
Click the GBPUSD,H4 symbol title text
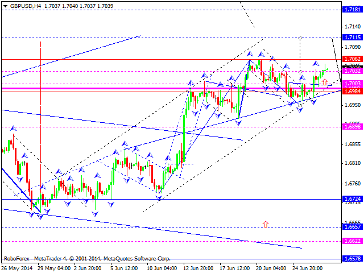click(x=24, y=4)
